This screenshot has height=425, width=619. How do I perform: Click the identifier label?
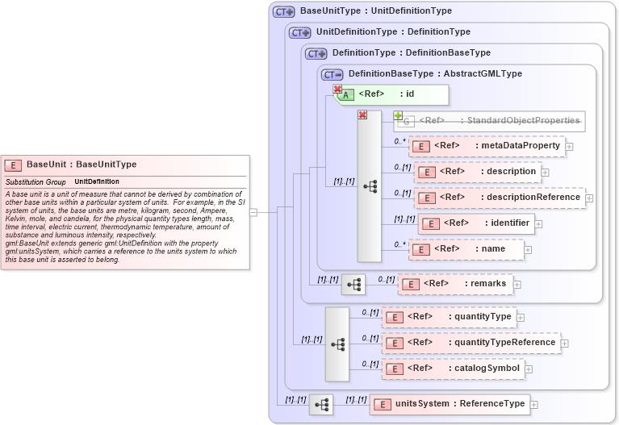pyautogui.click(x=510, y=223)
